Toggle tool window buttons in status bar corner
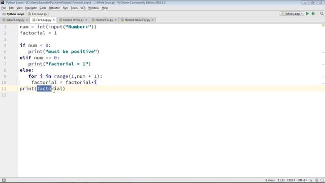The height and width of the screenshot is (183, 325). coord(4,180)
